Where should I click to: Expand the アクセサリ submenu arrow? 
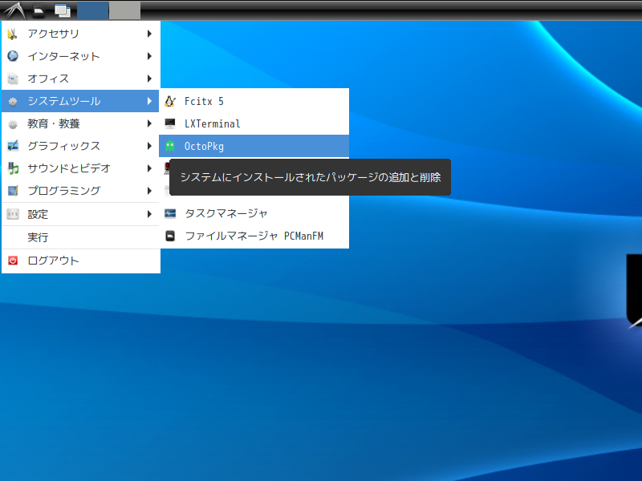coord(149,34)
